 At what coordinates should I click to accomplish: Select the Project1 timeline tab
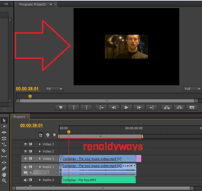pyautogui.click(x=19, y=117)
